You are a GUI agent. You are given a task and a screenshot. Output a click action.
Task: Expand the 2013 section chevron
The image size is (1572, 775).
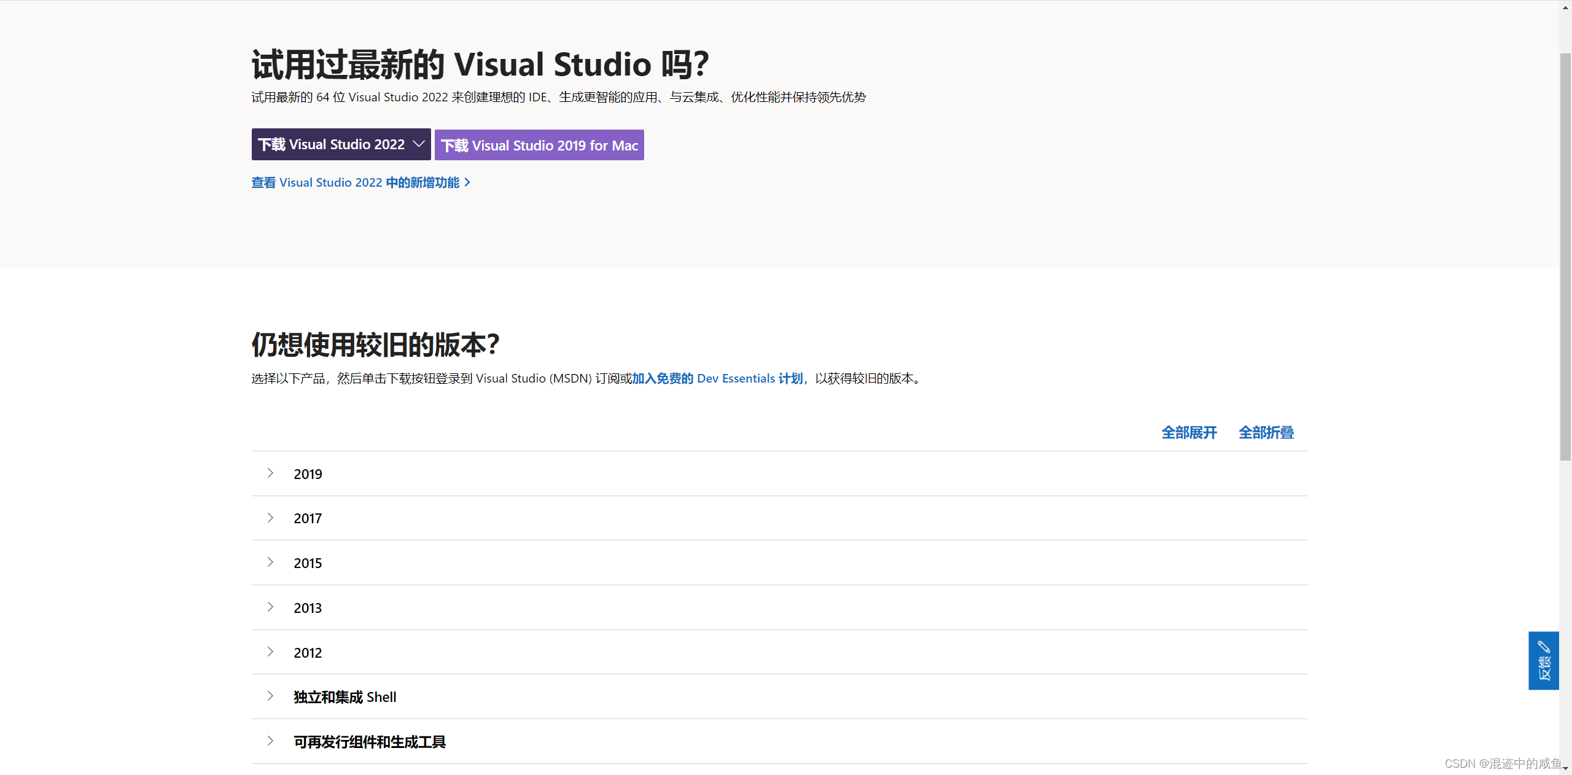click(270, 607)
